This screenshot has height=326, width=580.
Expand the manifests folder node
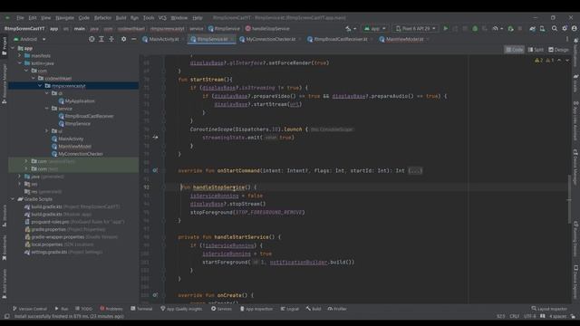click(20, 55)
